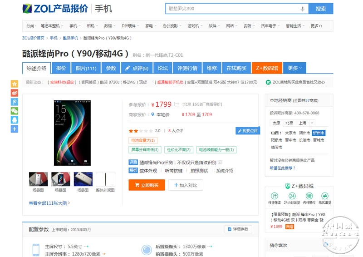Share via Weibo icon in sidebar
Image resolution: width=363 pixels, height=257 pixels.
[x=15, y=93]
